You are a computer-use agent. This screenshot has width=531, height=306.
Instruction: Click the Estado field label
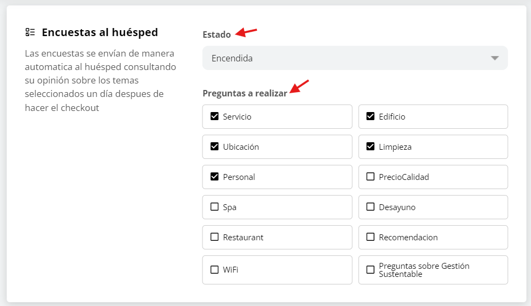(216, 34)
